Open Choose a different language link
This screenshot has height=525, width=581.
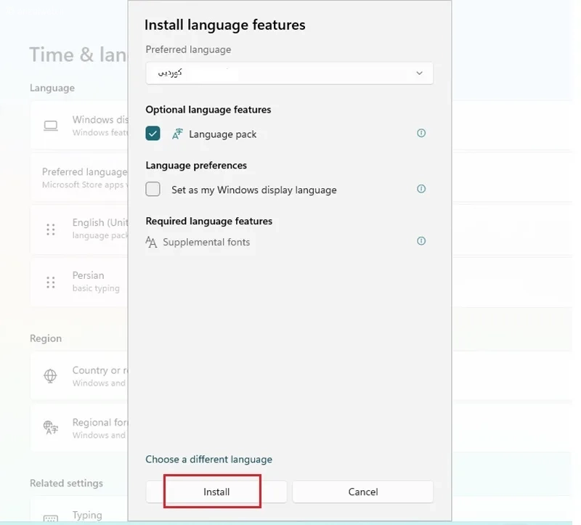coord(208,460)
